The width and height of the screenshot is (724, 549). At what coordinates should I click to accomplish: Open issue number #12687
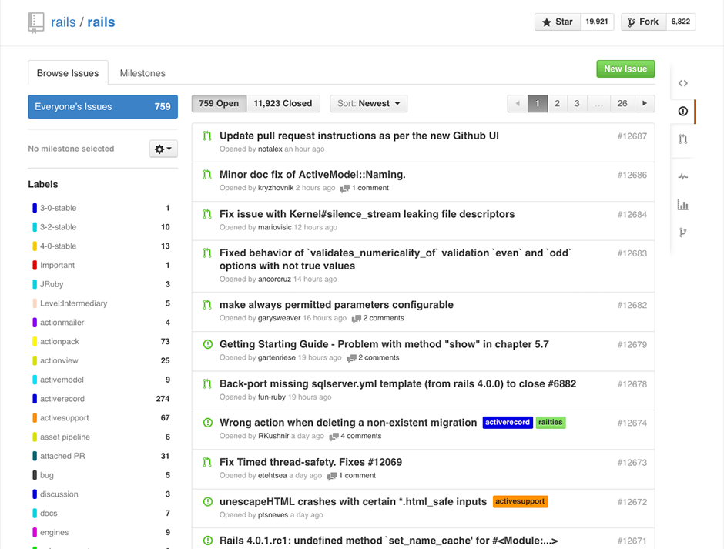(632, 136)
